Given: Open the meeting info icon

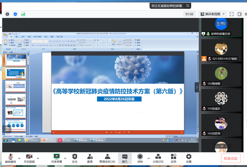Looking at the screenshot, I should point(7,14).
